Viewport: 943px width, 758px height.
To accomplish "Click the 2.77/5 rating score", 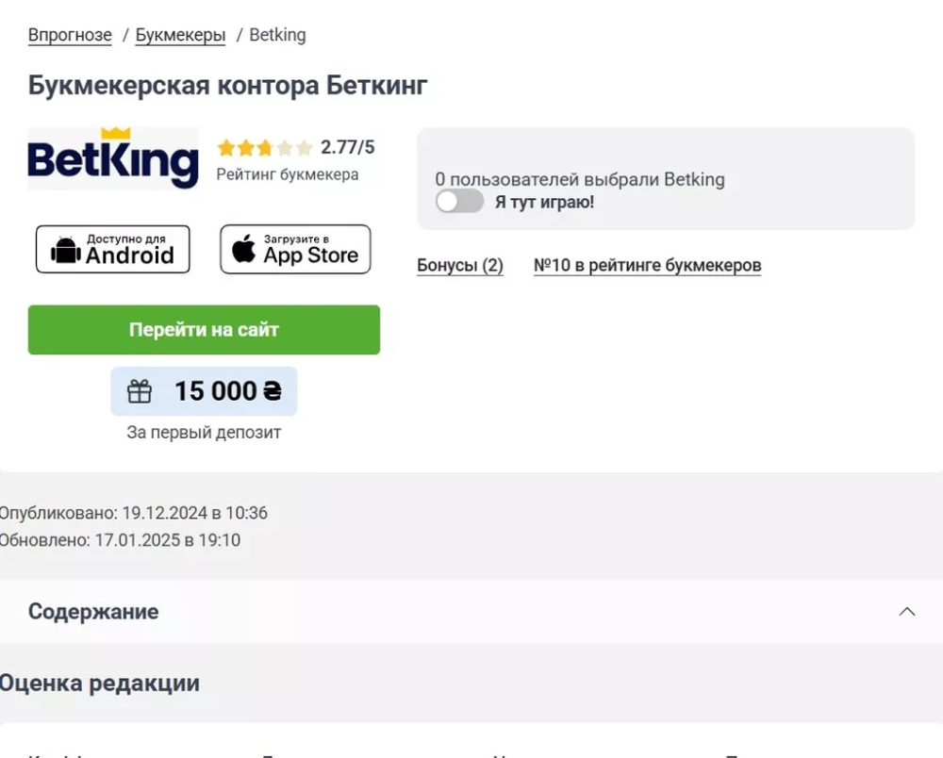I will [348, 147].
